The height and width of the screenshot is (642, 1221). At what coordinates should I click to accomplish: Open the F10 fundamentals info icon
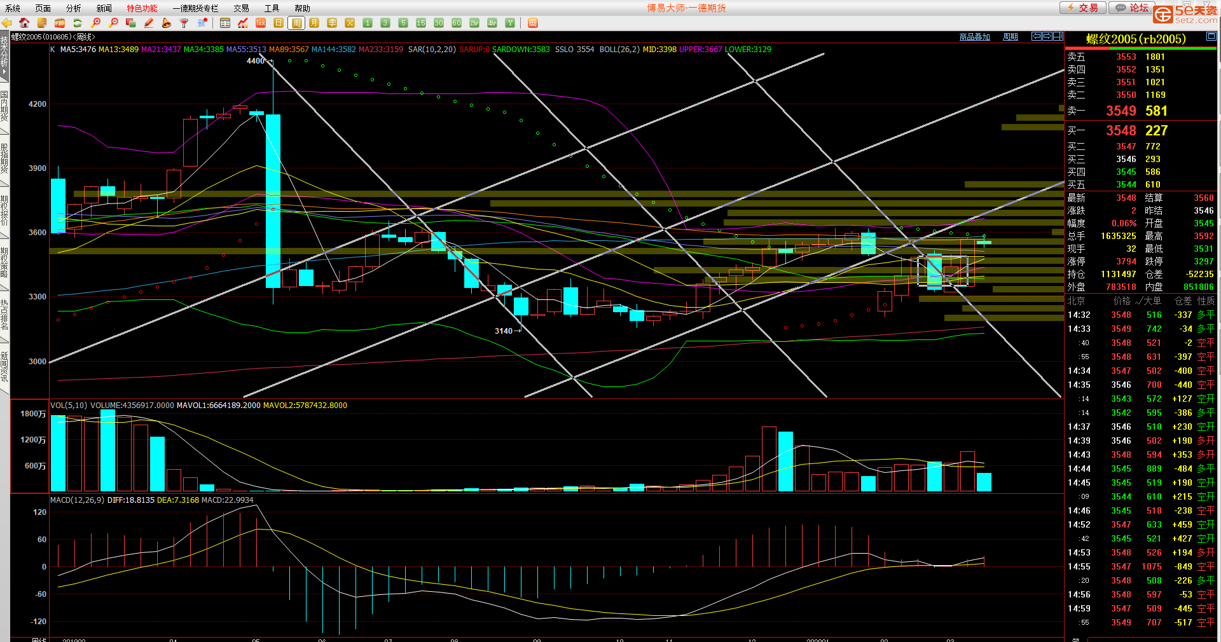pos(60,23)
